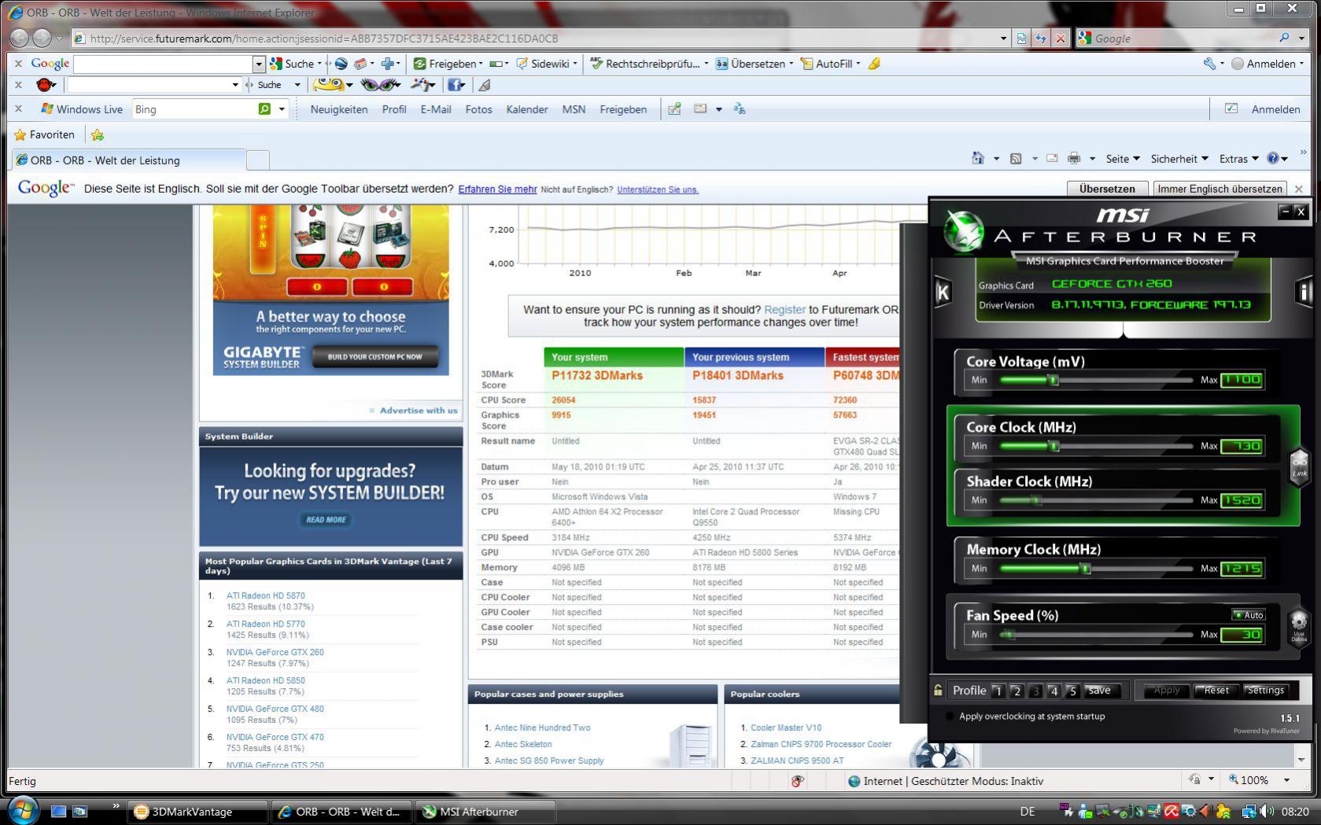Click the Stop loading red X icon
The height and width of the screenshot is (825, 1321).
[x=1061, y=39]
